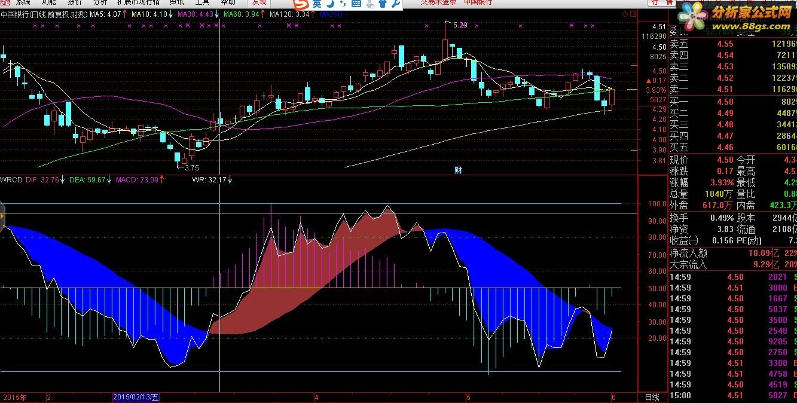Click the 100.0 level on indicator axis
The height and width of the screenshot is (403, 797).
pyautogui.click(x=657, y=204)
